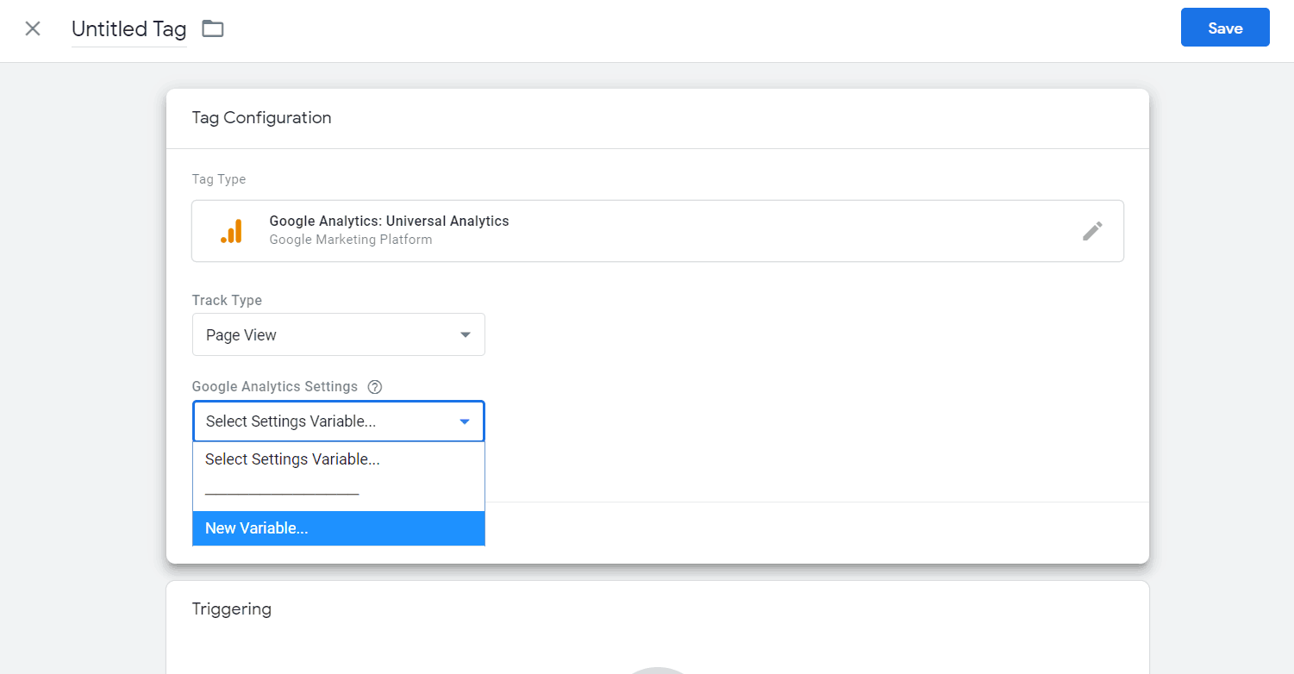Click the Tag Configuration heading
This screenshot has height=674, width=1294.
click(261, 118)
